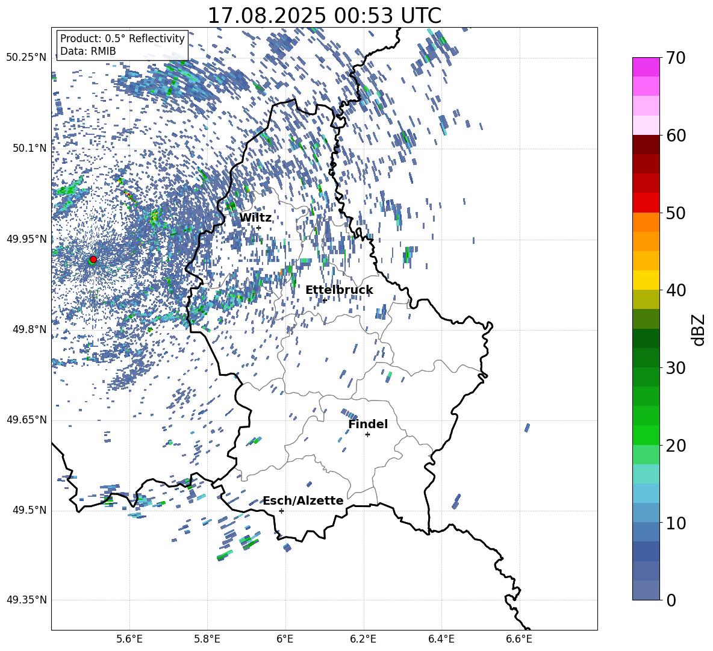Click the longitude label '6°E'
The width and height of the screenshot is (713, 651).
point(285,640)
